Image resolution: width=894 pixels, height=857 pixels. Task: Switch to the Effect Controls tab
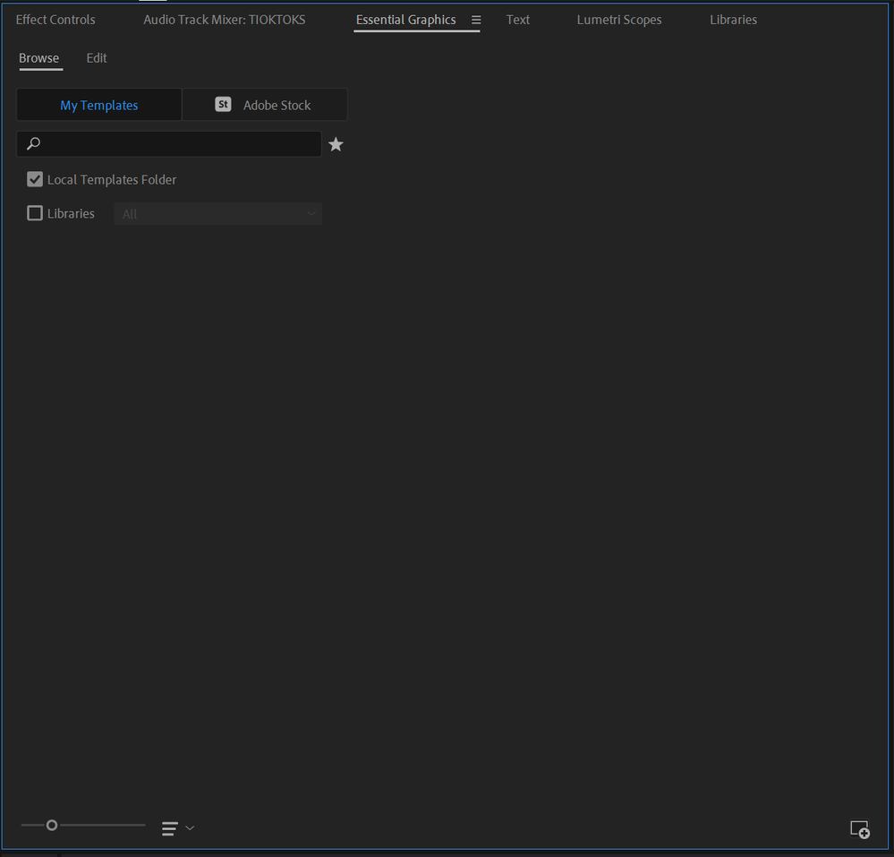(55, 20)
